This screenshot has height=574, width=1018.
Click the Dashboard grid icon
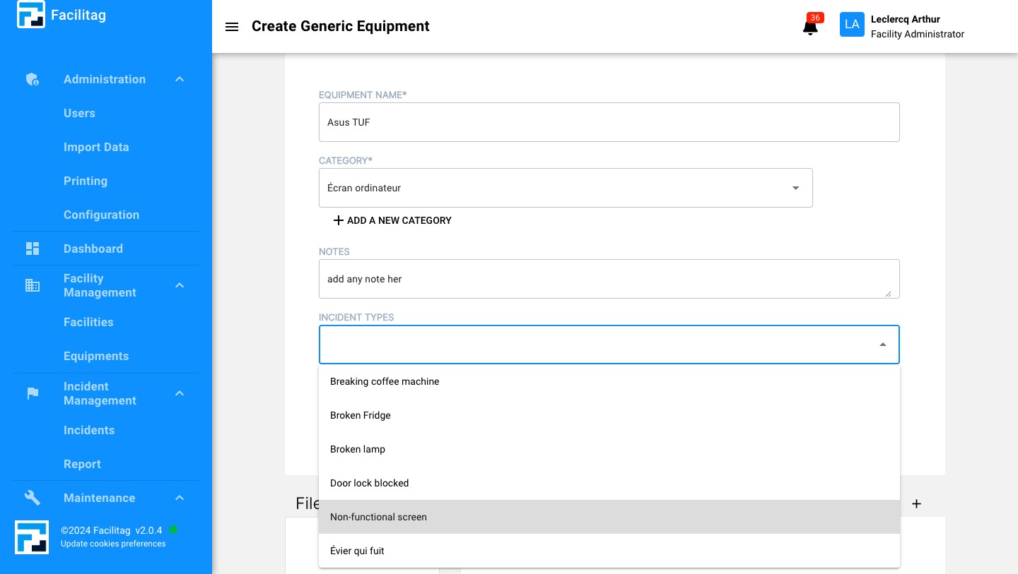pyautogui.click(x=33, y=249)
